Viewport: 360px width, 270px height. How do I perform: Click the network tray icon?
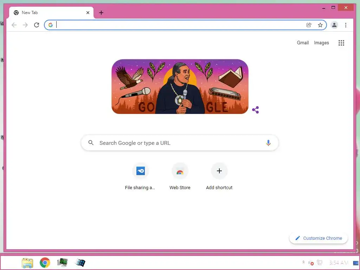[319, 262]
